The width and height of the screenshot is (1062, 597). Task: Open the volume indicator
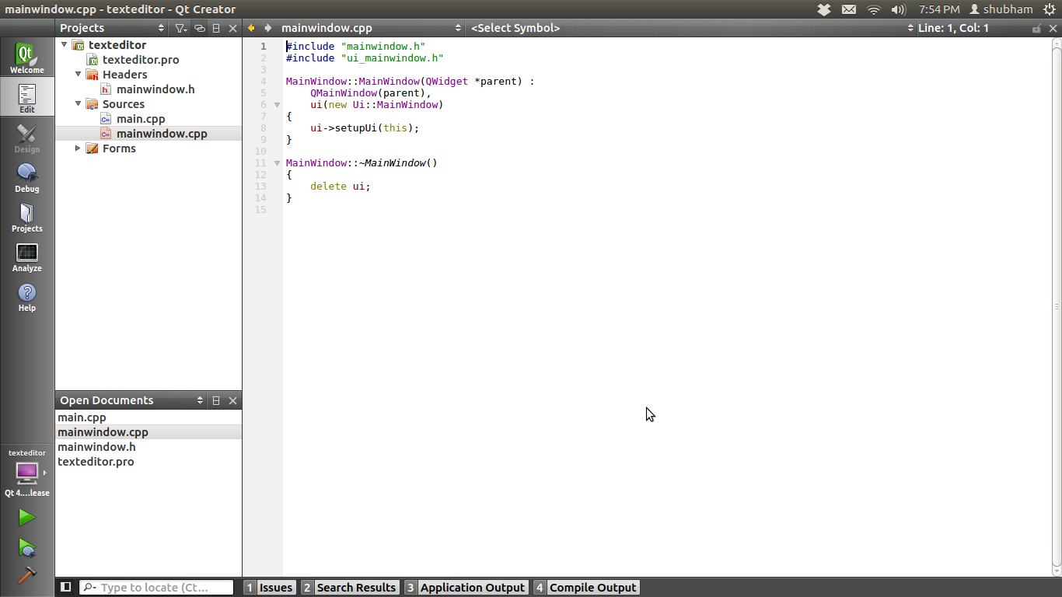point(899,9)
